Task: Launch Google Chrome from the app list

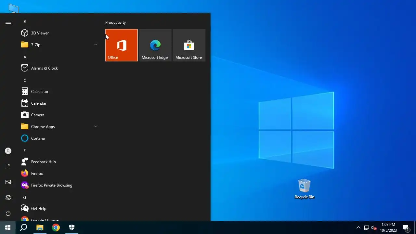Action: coord(59,218)
